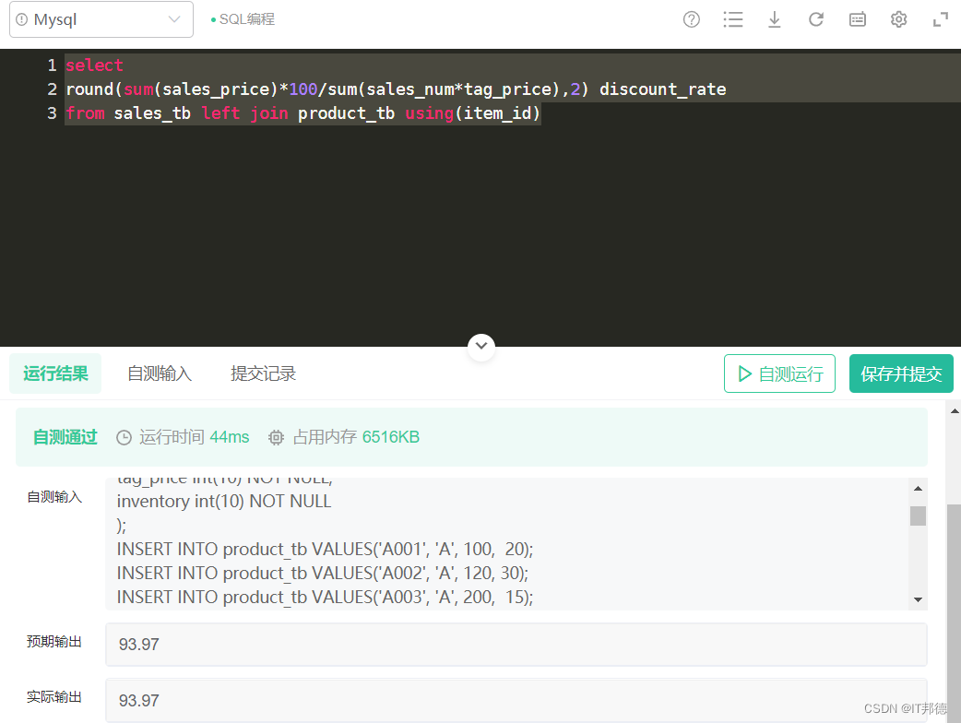Screen dimensions: 961x723
Task: Open the 提交记录 tab
Action: 264,373
